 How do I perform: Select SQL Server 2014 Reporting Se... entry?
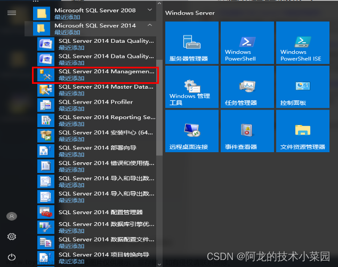(96, 121)
